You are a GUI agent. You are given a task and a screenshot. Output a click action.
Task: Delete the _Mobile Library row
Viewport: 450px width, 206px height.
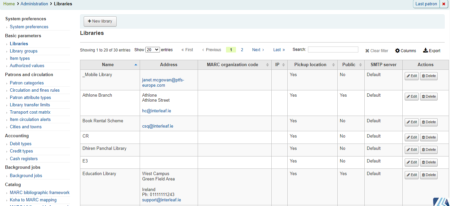tap(429, 76)
